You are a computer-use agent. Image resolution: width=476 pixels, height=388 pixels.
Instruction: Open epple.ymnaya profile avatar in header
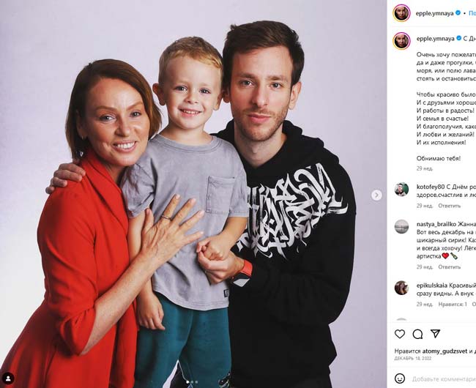tap(401, 13)
